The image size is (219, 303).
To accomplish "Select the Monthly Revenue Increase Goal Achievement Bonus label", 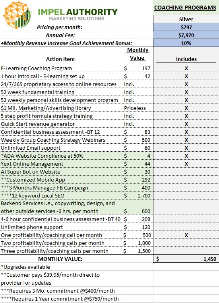I will [x=66, y=43].
